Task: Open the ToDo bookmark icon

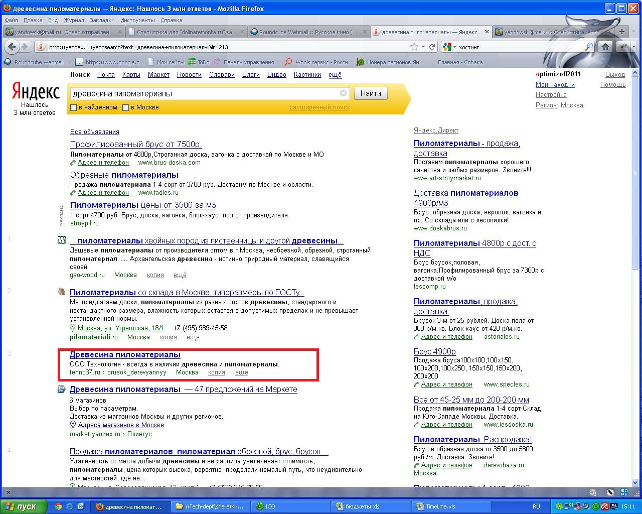Action: pos(199,62)
